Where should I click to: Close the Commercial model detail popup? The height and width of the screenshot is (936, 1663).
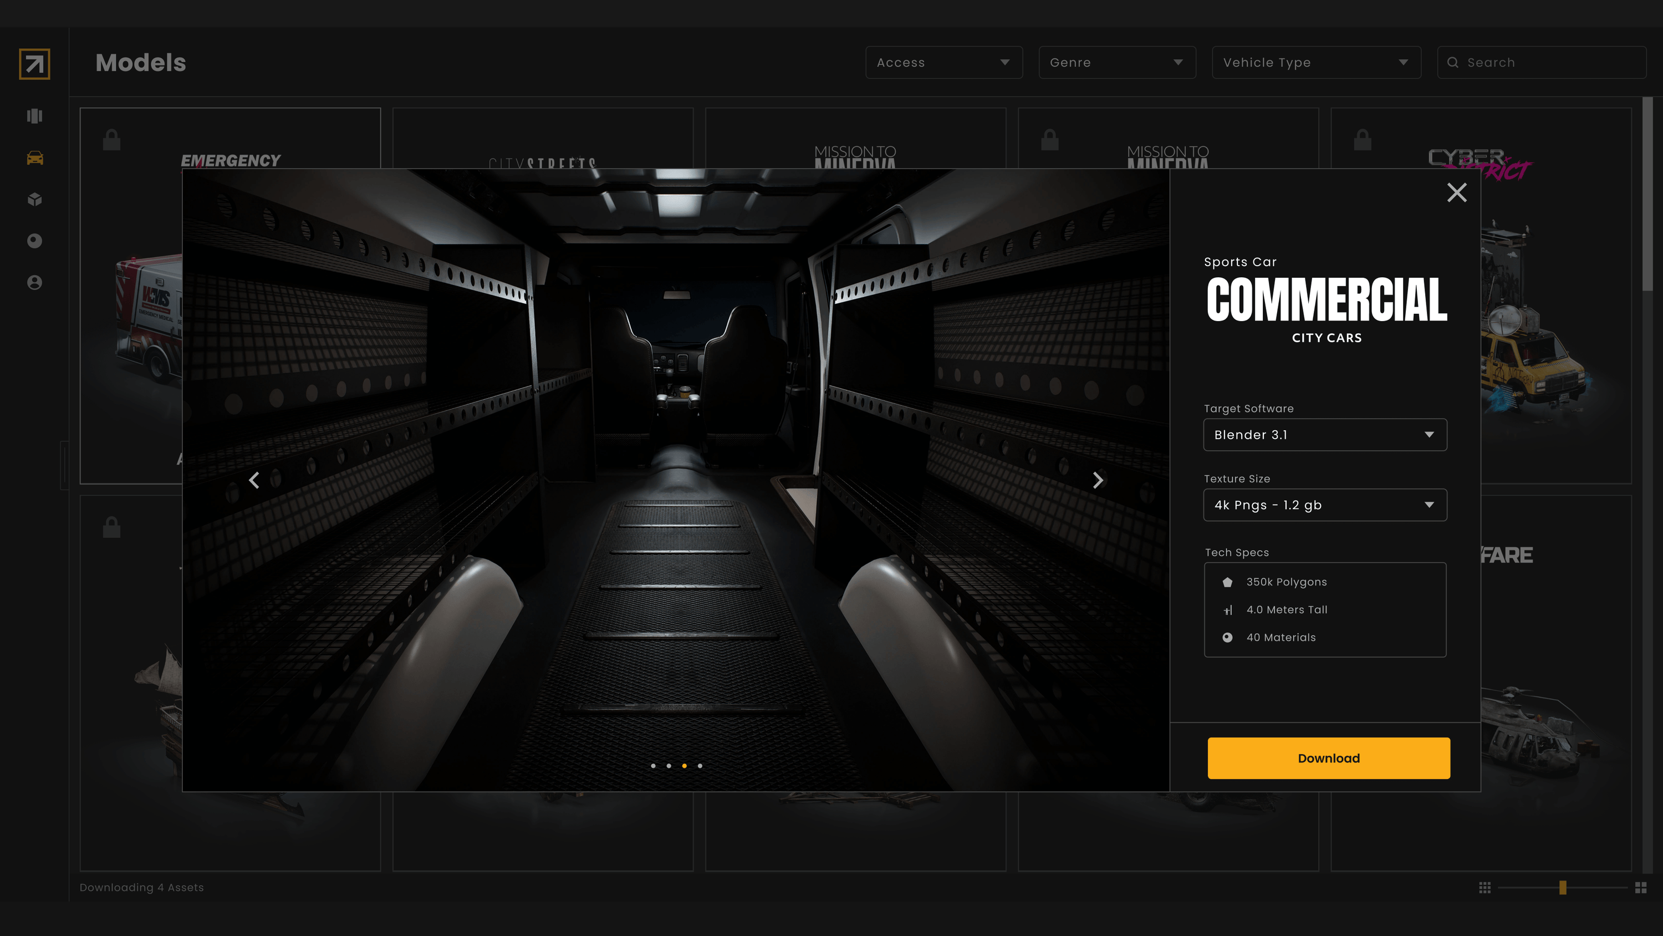[1456, 192]
